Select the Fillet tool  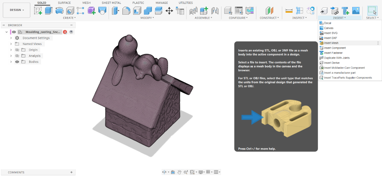126,11
